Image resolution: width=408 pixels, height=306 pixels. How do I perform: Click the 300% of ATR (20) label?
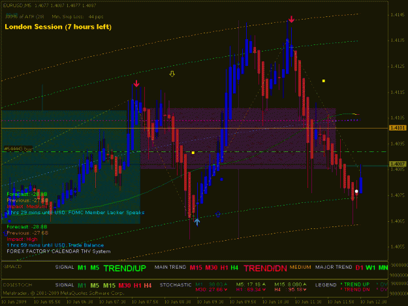point(24,17)
